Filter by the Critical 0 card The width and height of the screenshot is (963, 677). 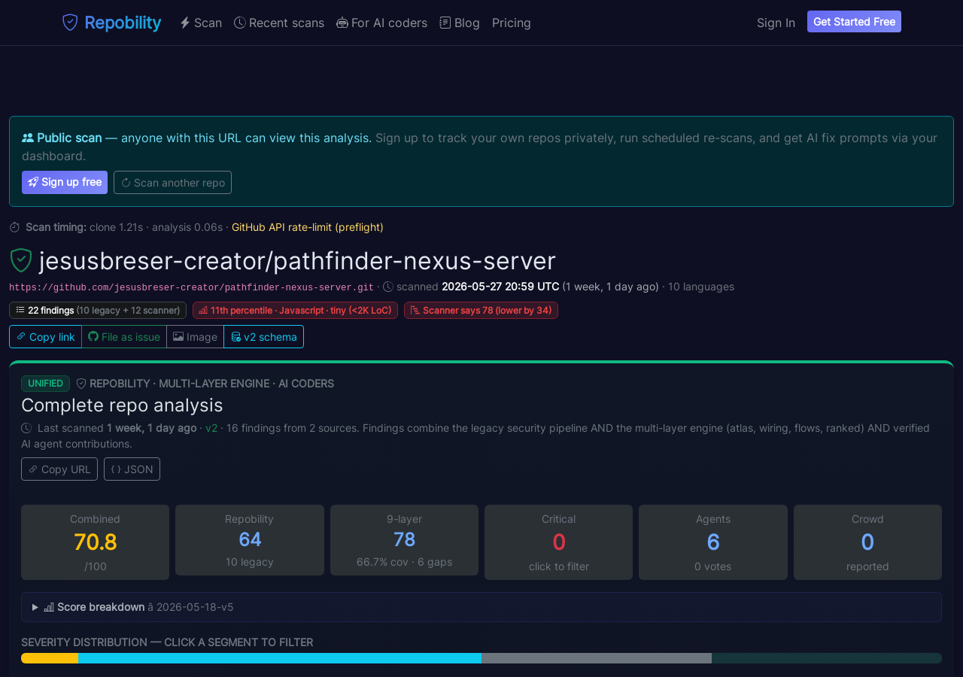click(558, 542)
